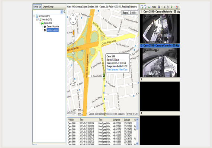Select empty video window 4
212x148 pixels.
(160, 130)
